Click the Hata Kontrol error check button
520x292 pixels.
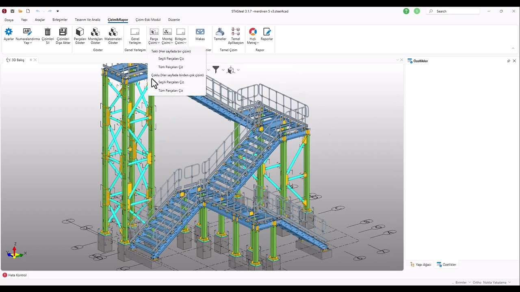point(15,275)
